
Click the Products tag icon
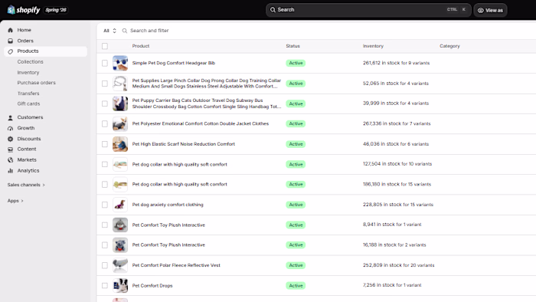(10, 51)
